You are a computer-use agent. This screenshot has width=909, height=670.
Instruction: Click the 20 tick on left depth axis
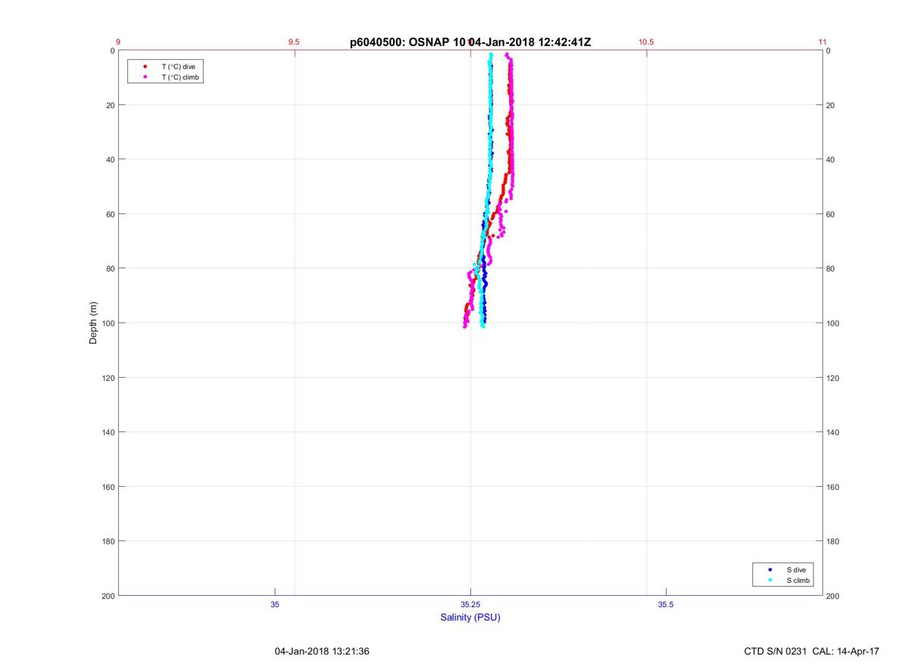pyautogui.click(x=111, y=105)
